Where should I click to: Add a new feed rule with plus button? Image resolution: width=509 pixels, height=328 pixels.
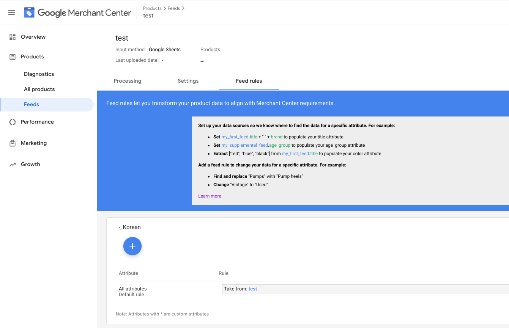pyautogui.click(x=132, y=246)
